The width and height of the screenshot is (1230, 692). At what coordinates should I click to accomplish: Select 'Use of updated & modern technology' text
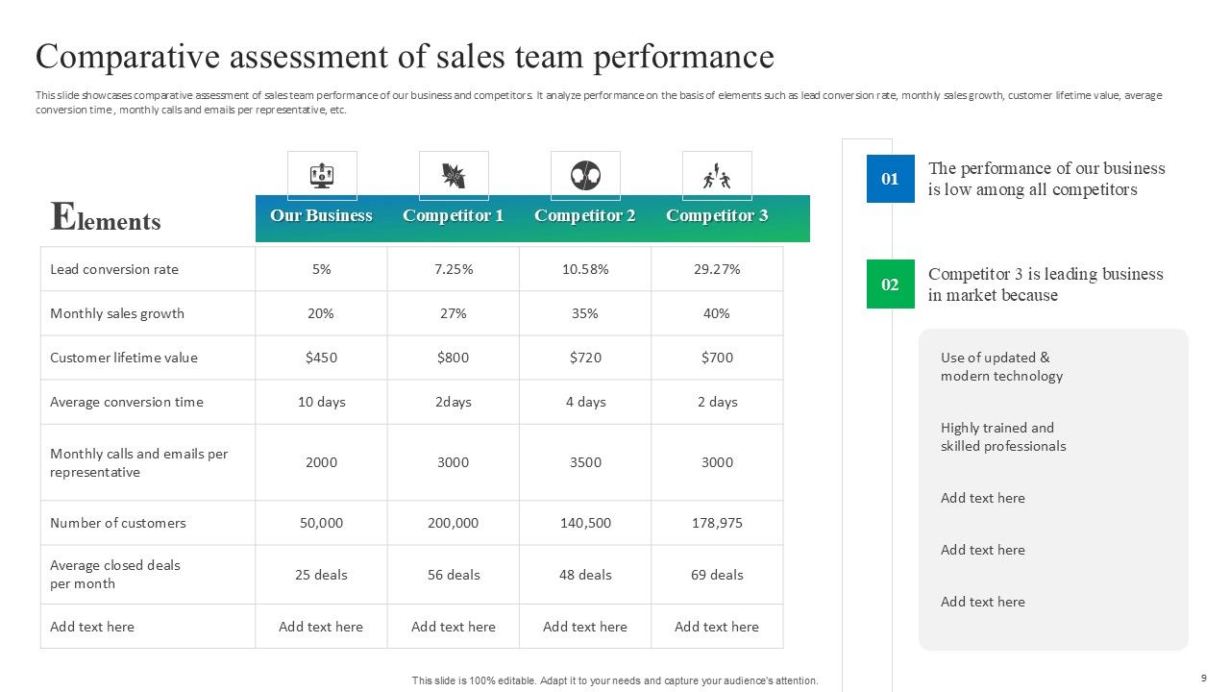(1001, 367)
